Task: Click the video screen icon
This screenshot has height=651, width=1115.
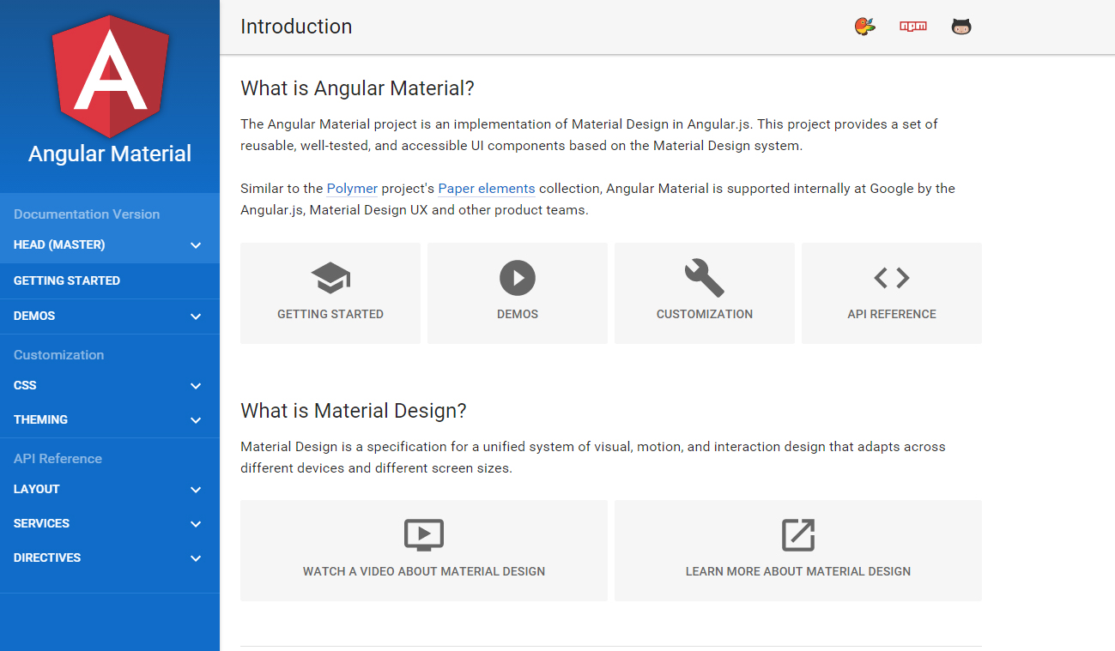Action: [424, 535]
